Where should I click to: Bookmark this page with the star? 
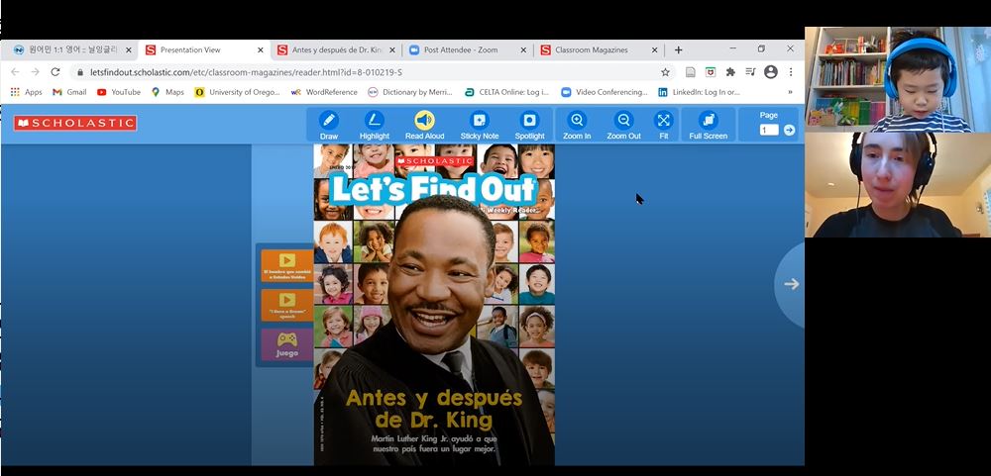click(x=665, y=72)
